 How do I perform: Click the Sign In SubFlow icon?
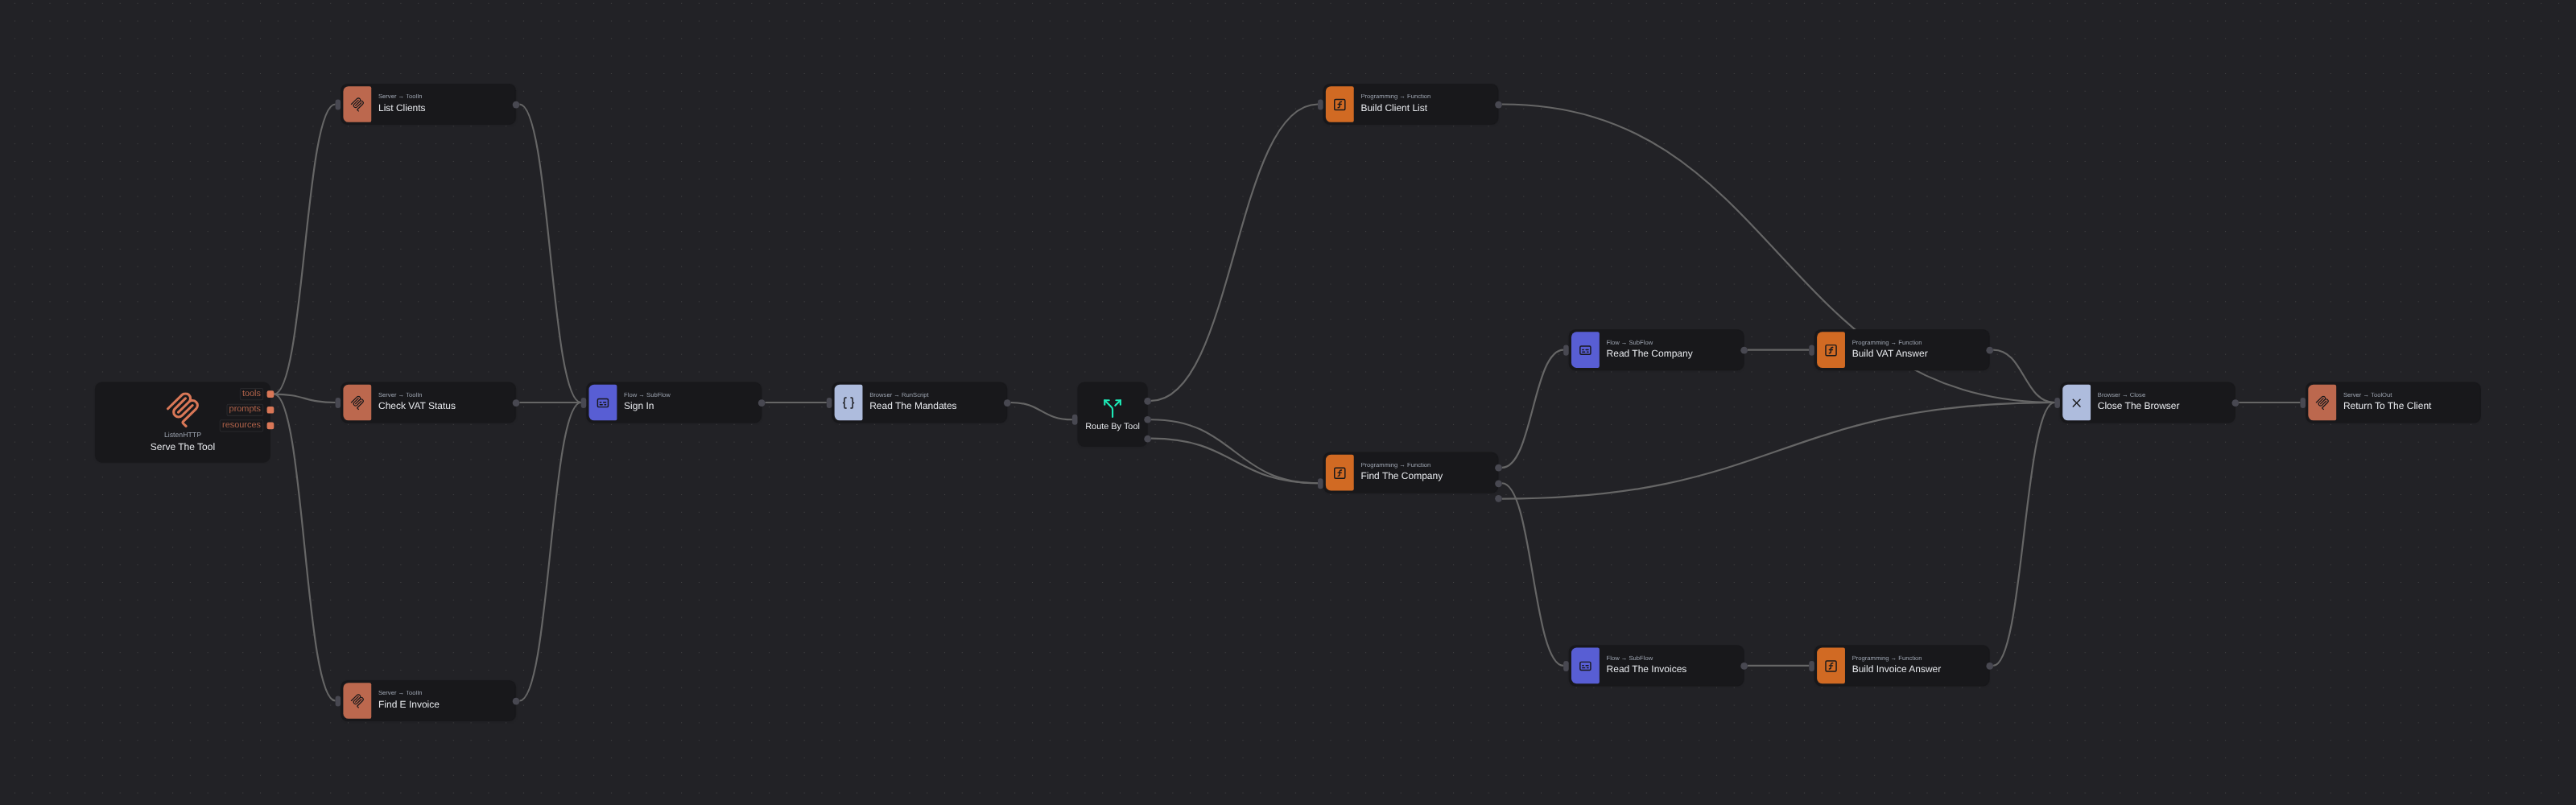(x=603, y=403)
